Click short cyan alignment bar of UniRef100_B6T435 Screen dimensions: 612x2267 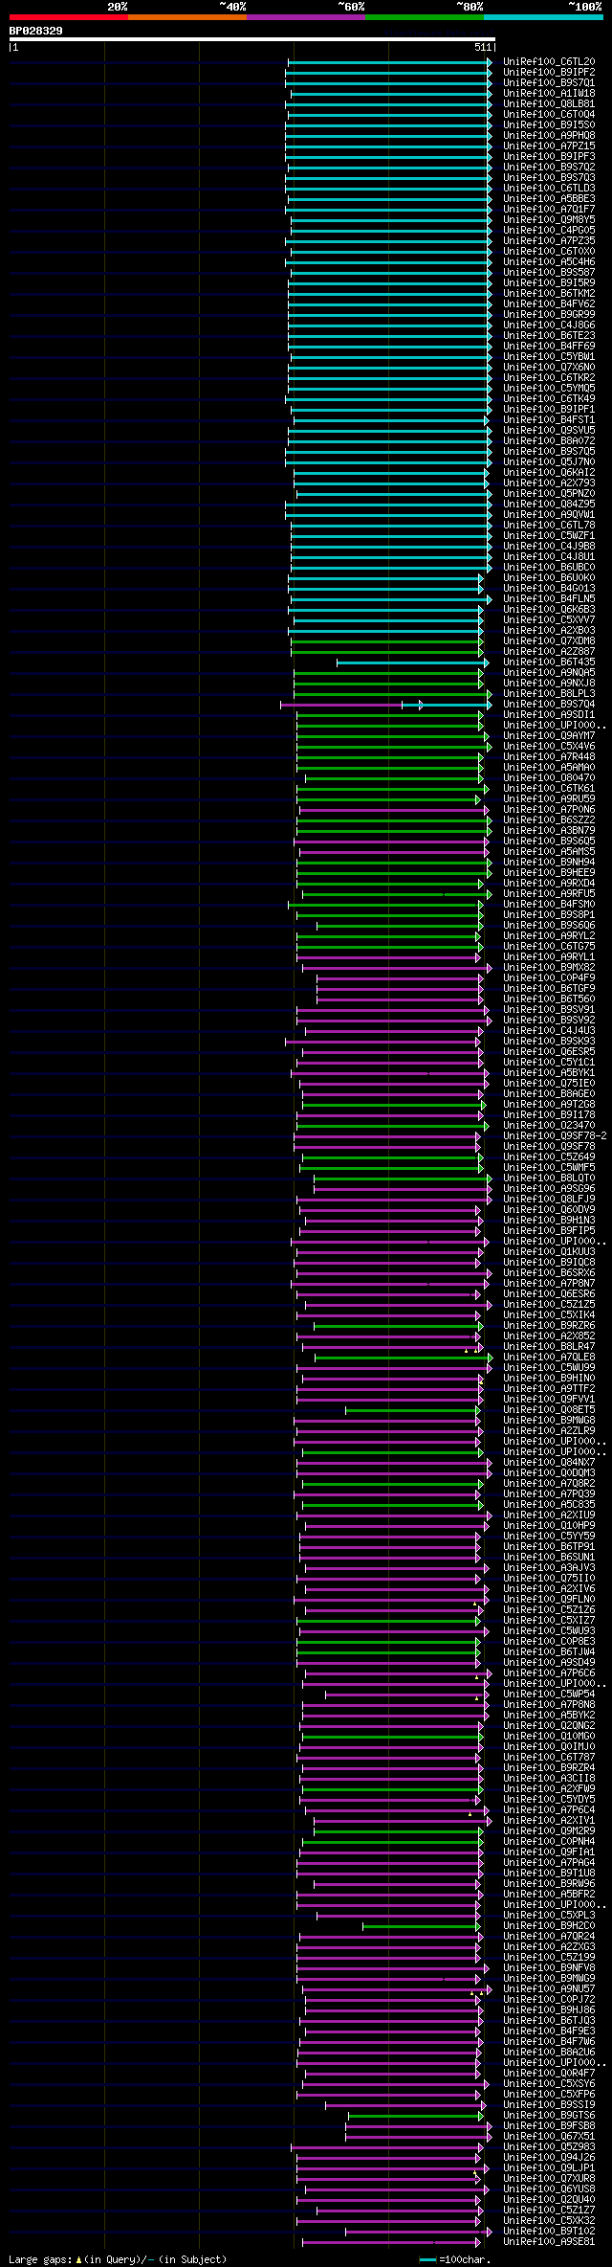click(412, 662)
